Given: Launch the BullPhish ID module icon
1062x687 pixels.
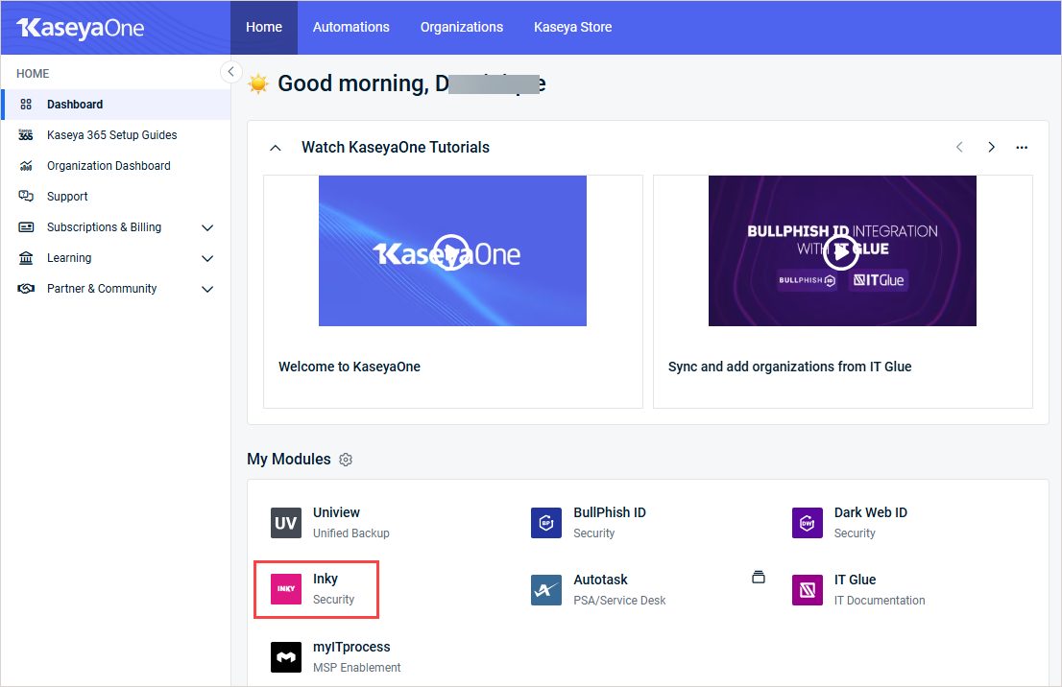Looking at the screenshot, I should (546, 523).
